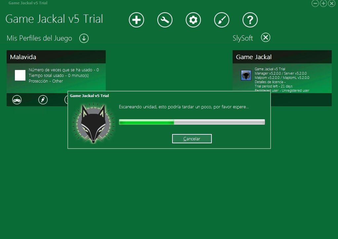Click the 'Game Jackal v5 Trial' main heading
The height and width of the screenshot is (239, 338).
pyautogui.click(x=54, y=19)
